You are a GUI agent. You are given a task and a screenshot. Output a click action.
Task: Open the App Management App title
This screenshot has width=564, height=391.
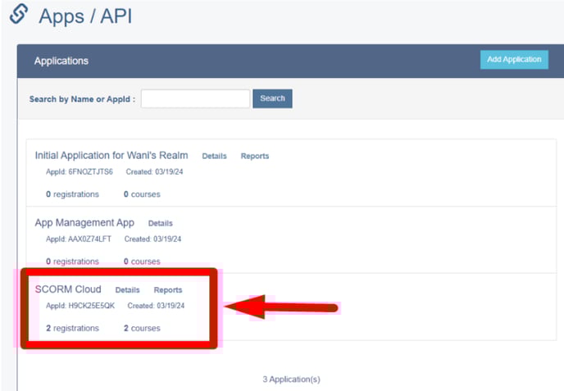(x=84, y=223)
